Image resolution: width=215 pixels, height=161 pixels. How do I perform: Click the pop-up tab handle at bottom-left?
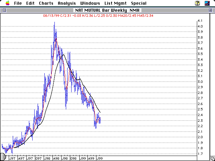(3, 157)
